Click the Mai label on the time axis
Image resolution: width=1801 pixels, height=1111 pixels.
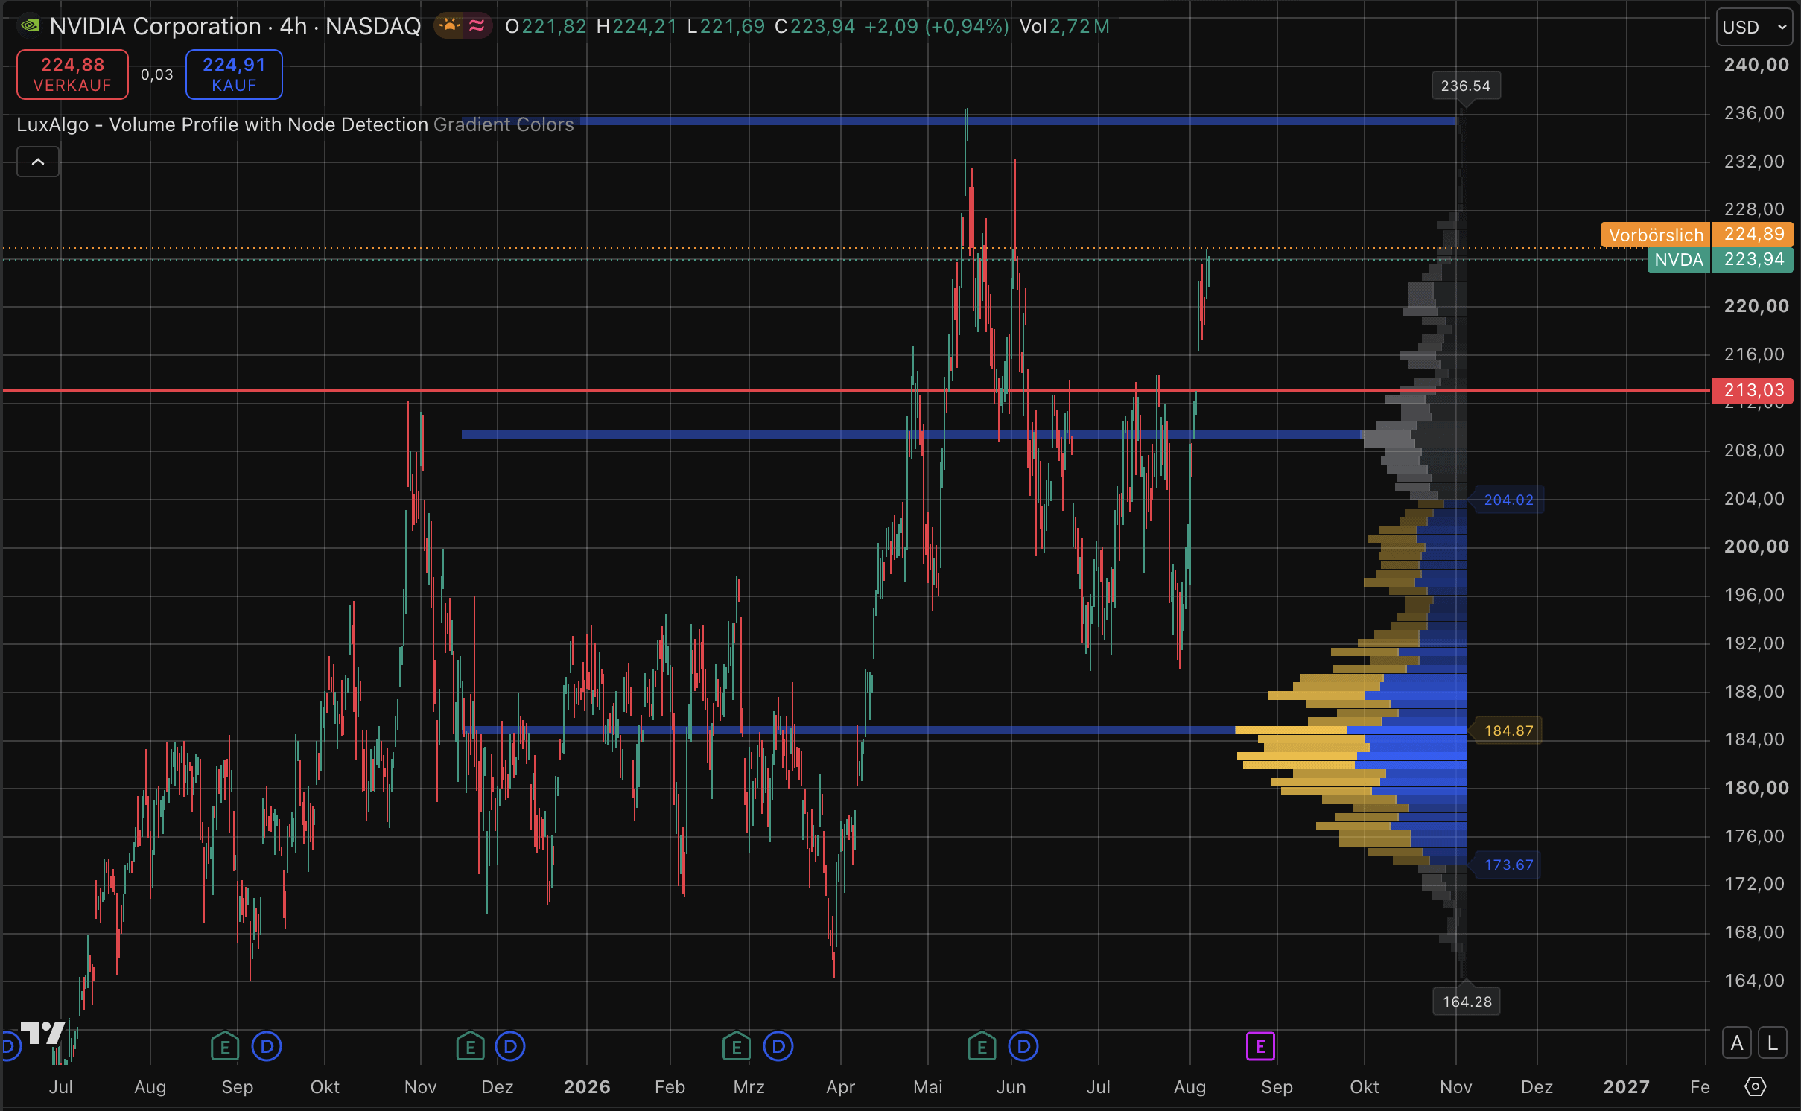928,1087
